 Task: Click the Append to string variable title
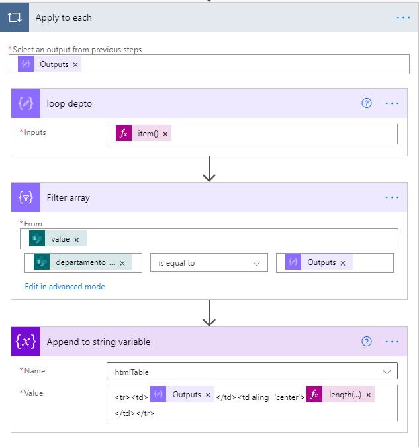(x=99, y=342)
